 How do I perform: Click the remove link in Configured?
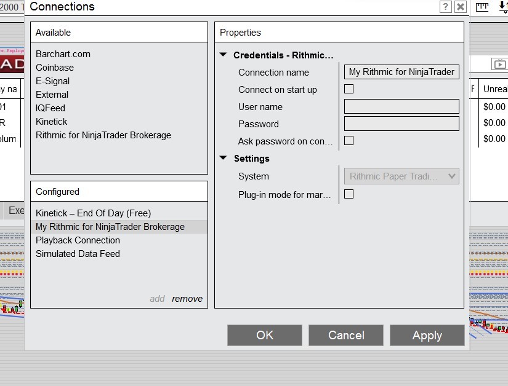(187, 299)
